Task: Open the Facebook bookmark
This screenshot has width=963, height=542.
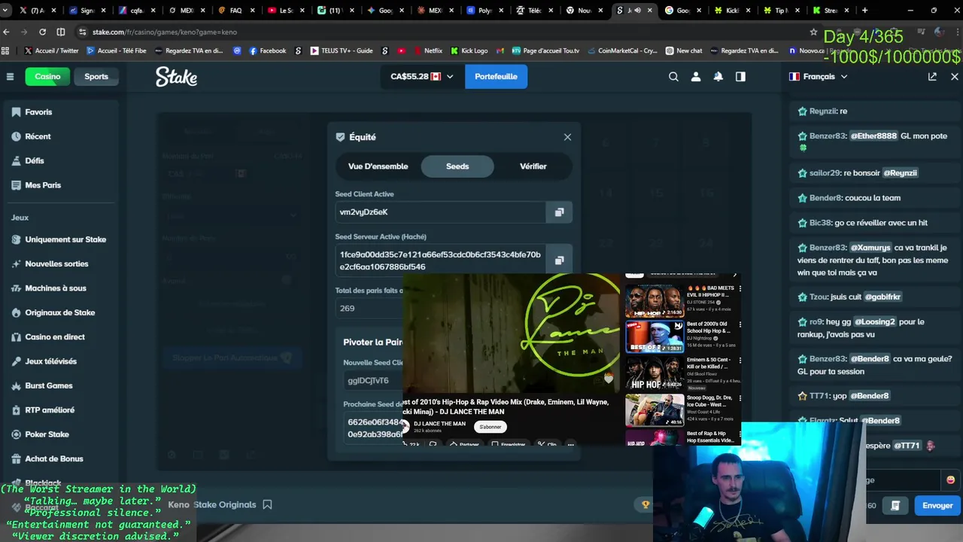Action: tap(267, 50)
